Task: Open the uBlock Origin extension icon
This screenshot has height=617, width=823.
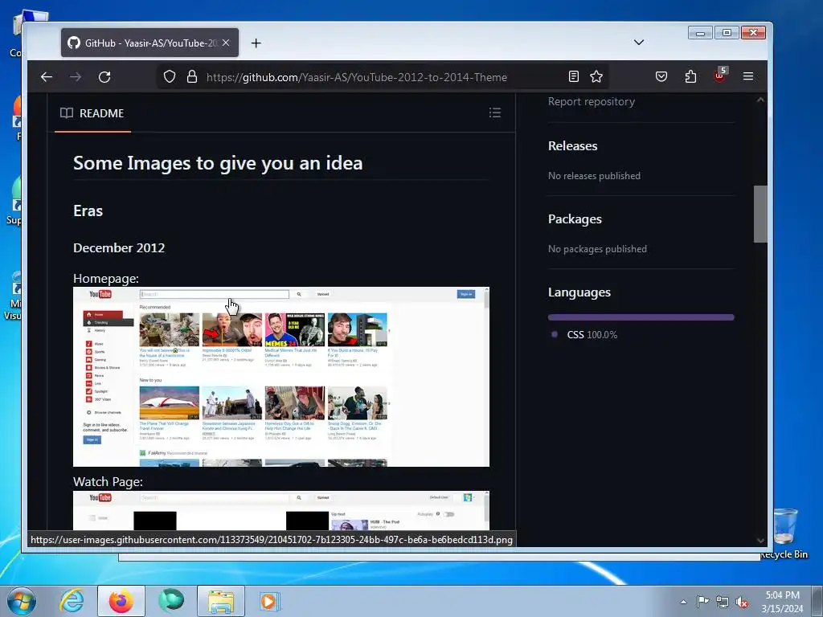Action: [x=719, y=76]
